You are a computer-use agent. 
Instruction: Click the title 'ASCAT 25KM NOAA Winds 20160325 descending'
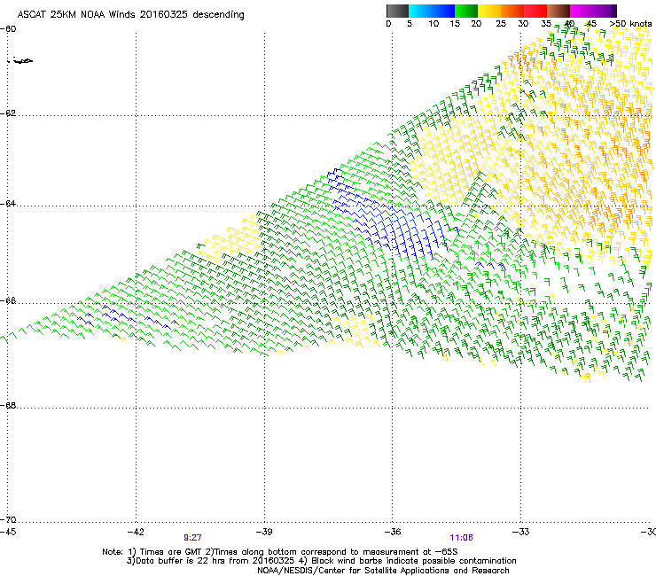click(130, 15)
